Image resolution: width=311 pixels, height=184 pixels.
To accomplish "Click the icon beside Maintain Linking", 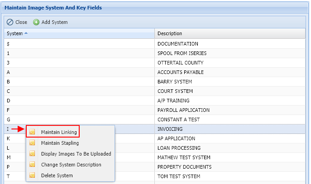I will tap(32, 132).
